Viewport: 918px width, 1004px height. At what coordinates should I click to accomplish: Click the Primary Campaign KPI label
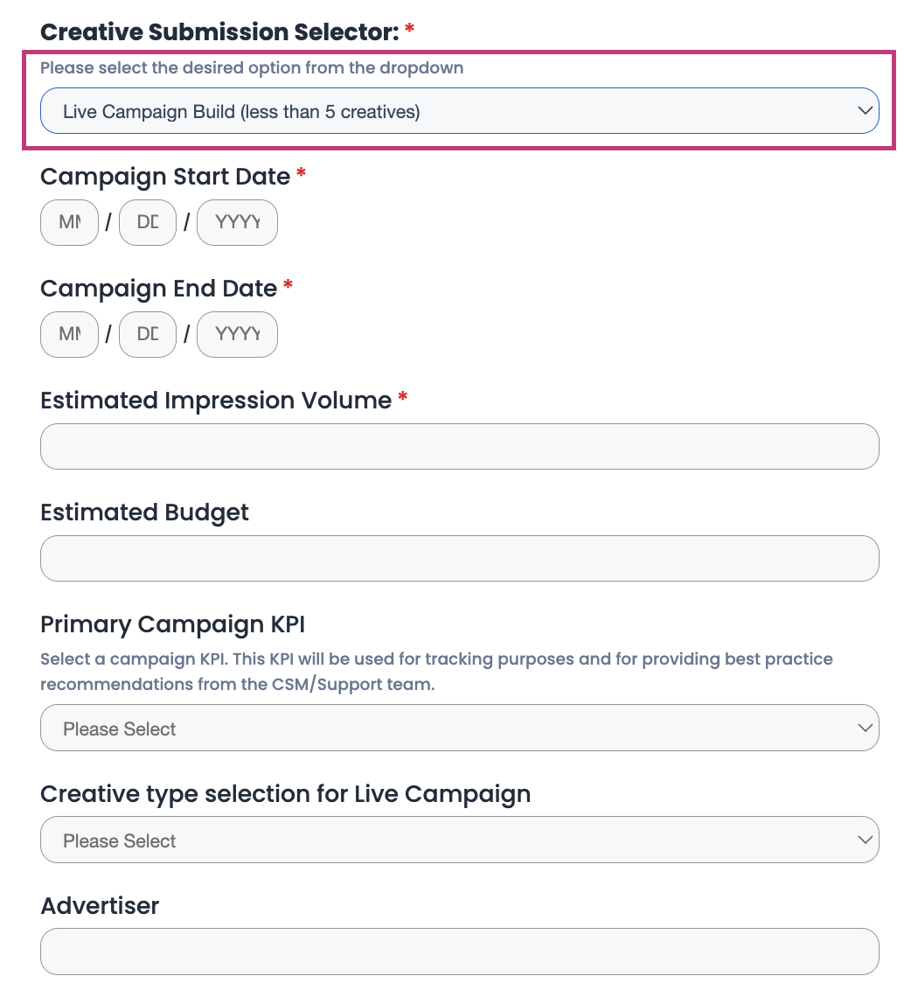pos(172,624)
